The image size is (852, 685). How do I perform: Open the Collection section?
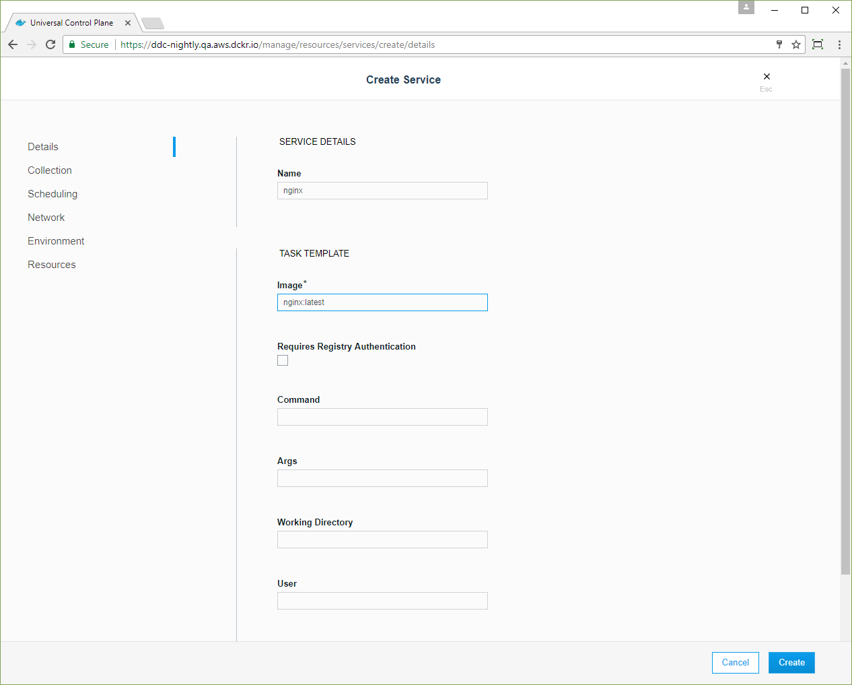click(x=50, y=170)
